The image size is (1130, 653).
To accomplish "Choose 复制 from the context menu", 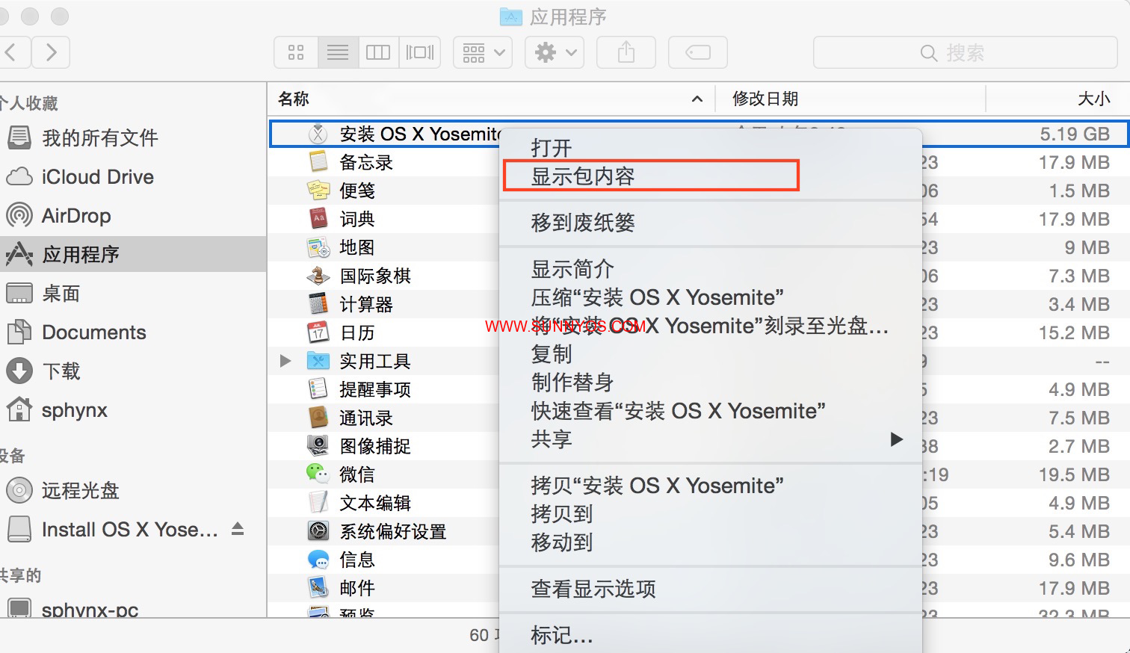I will click(711, 354).
